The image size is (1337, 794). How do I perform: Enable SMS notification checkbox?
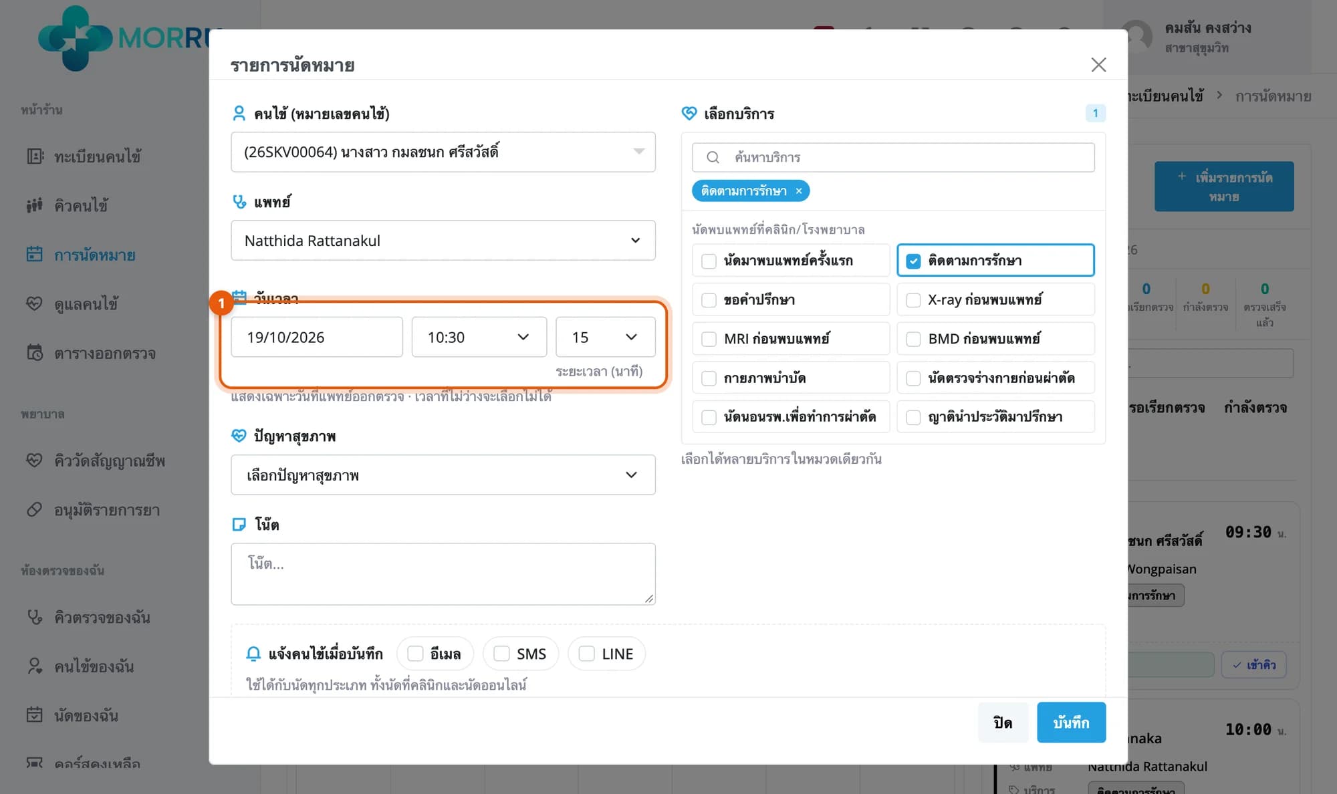coord(501,654)
